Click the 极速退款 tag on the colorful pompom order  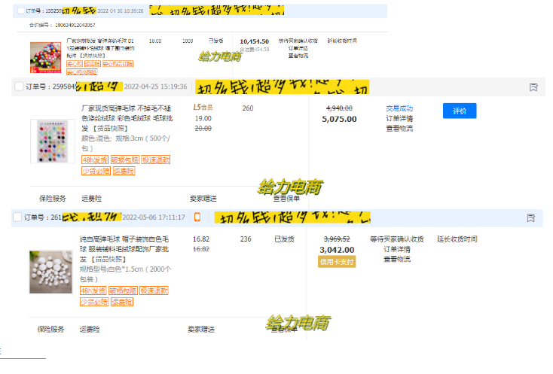pyautogui.click(x=155, y=160)
